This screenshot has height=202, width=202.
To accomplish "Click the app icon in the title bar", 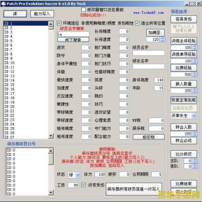I will 3,4.
